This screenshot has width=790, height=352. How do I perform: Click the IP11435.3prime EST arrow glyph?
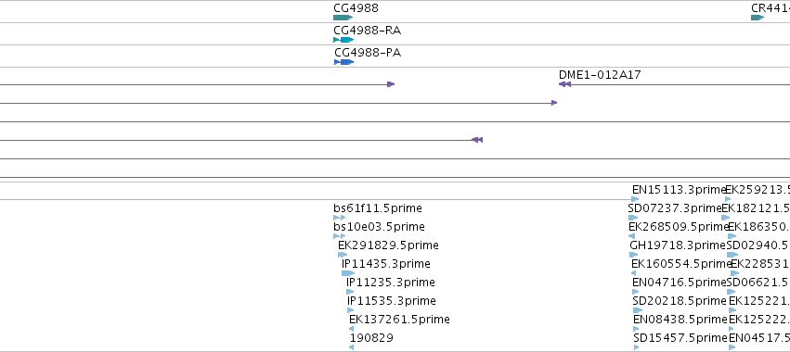348,273
